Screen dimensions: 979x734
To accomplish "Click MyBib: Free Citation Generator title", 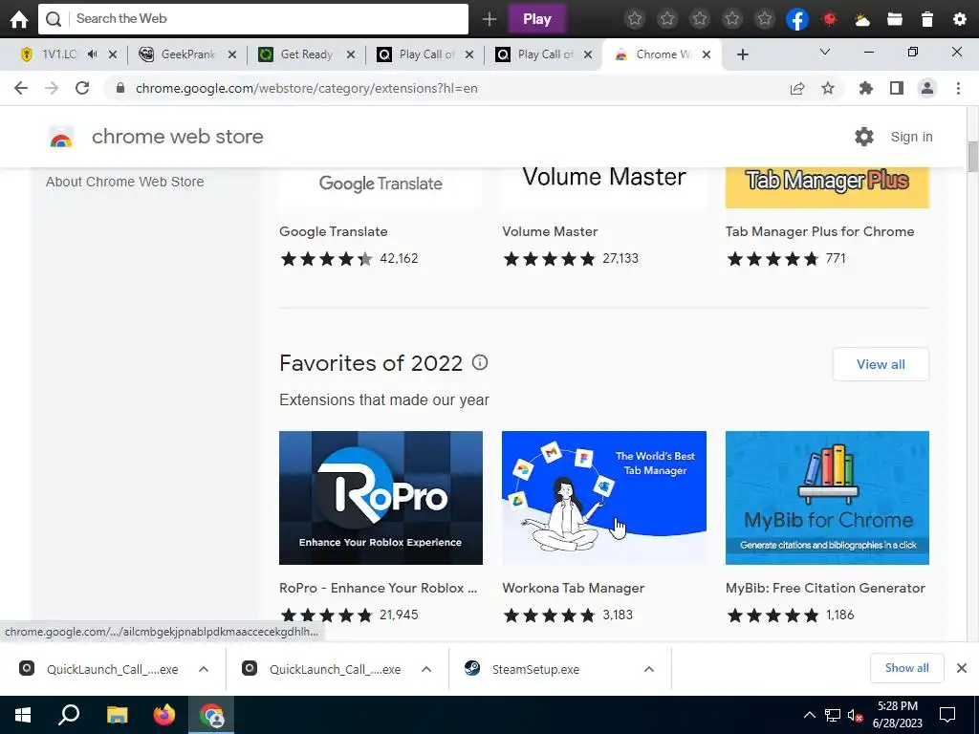I will click(825, 588).
